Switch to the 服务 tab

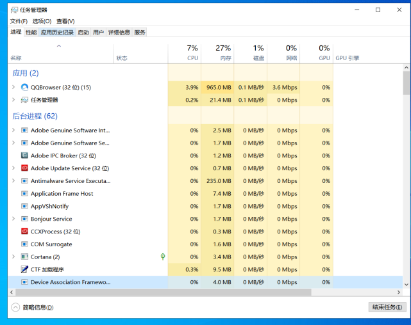140,33
